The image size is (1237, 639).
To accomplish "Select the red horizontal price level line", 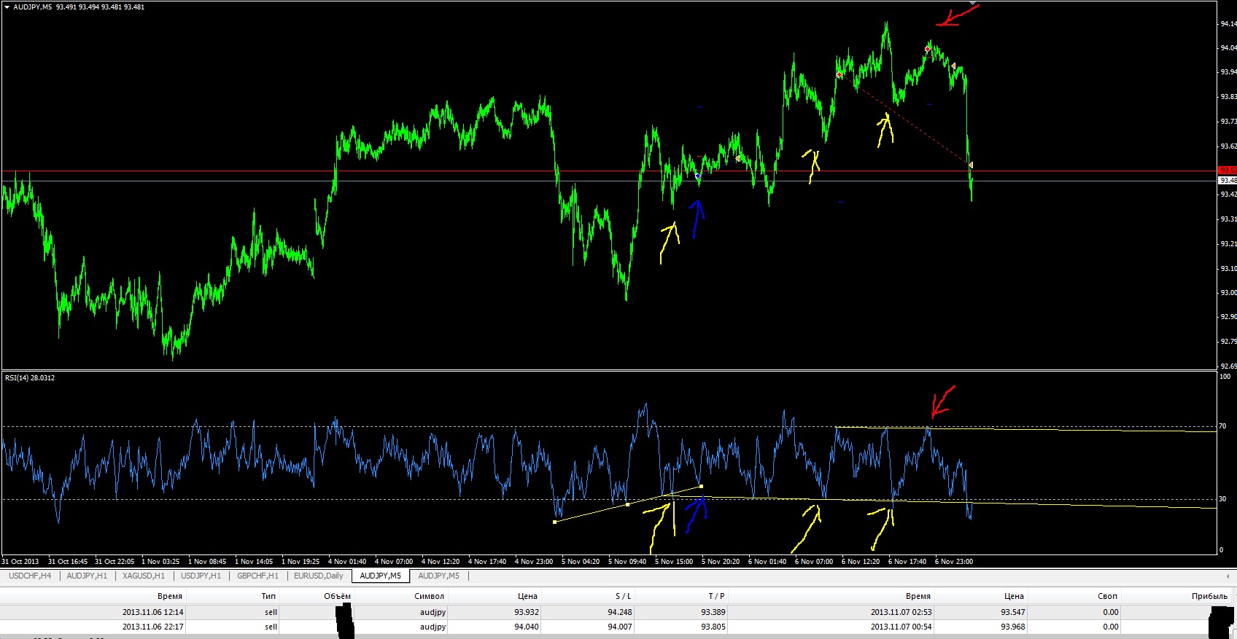I will (x=609, y=171).
